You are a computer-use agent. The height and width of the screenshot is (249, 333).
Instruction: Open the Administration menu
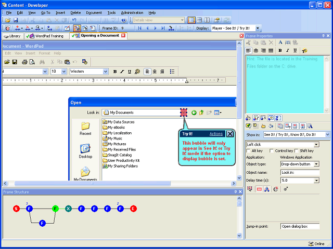pos(132,12)
